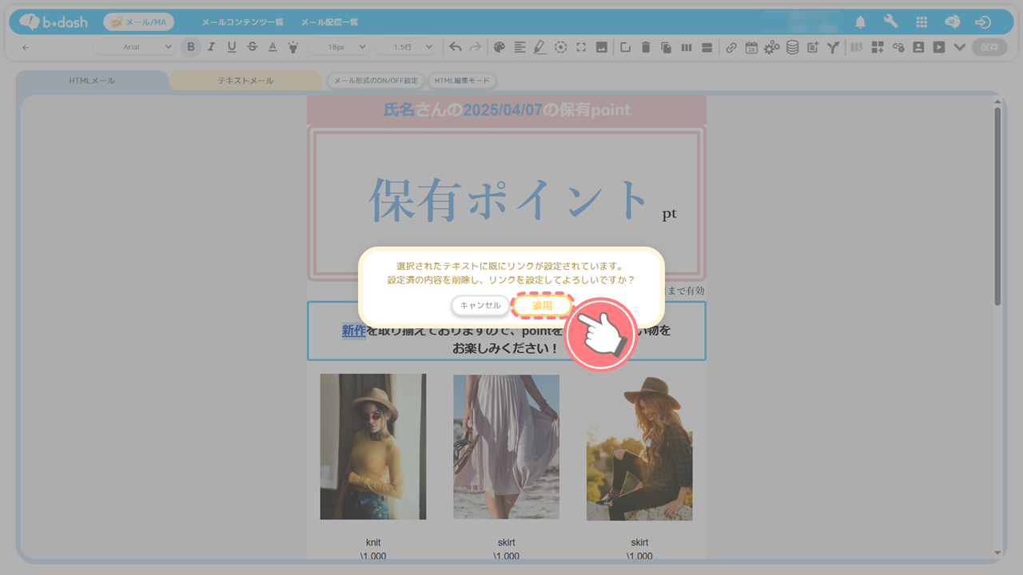Select the highlighted 新作 link text

pos(353,330)
